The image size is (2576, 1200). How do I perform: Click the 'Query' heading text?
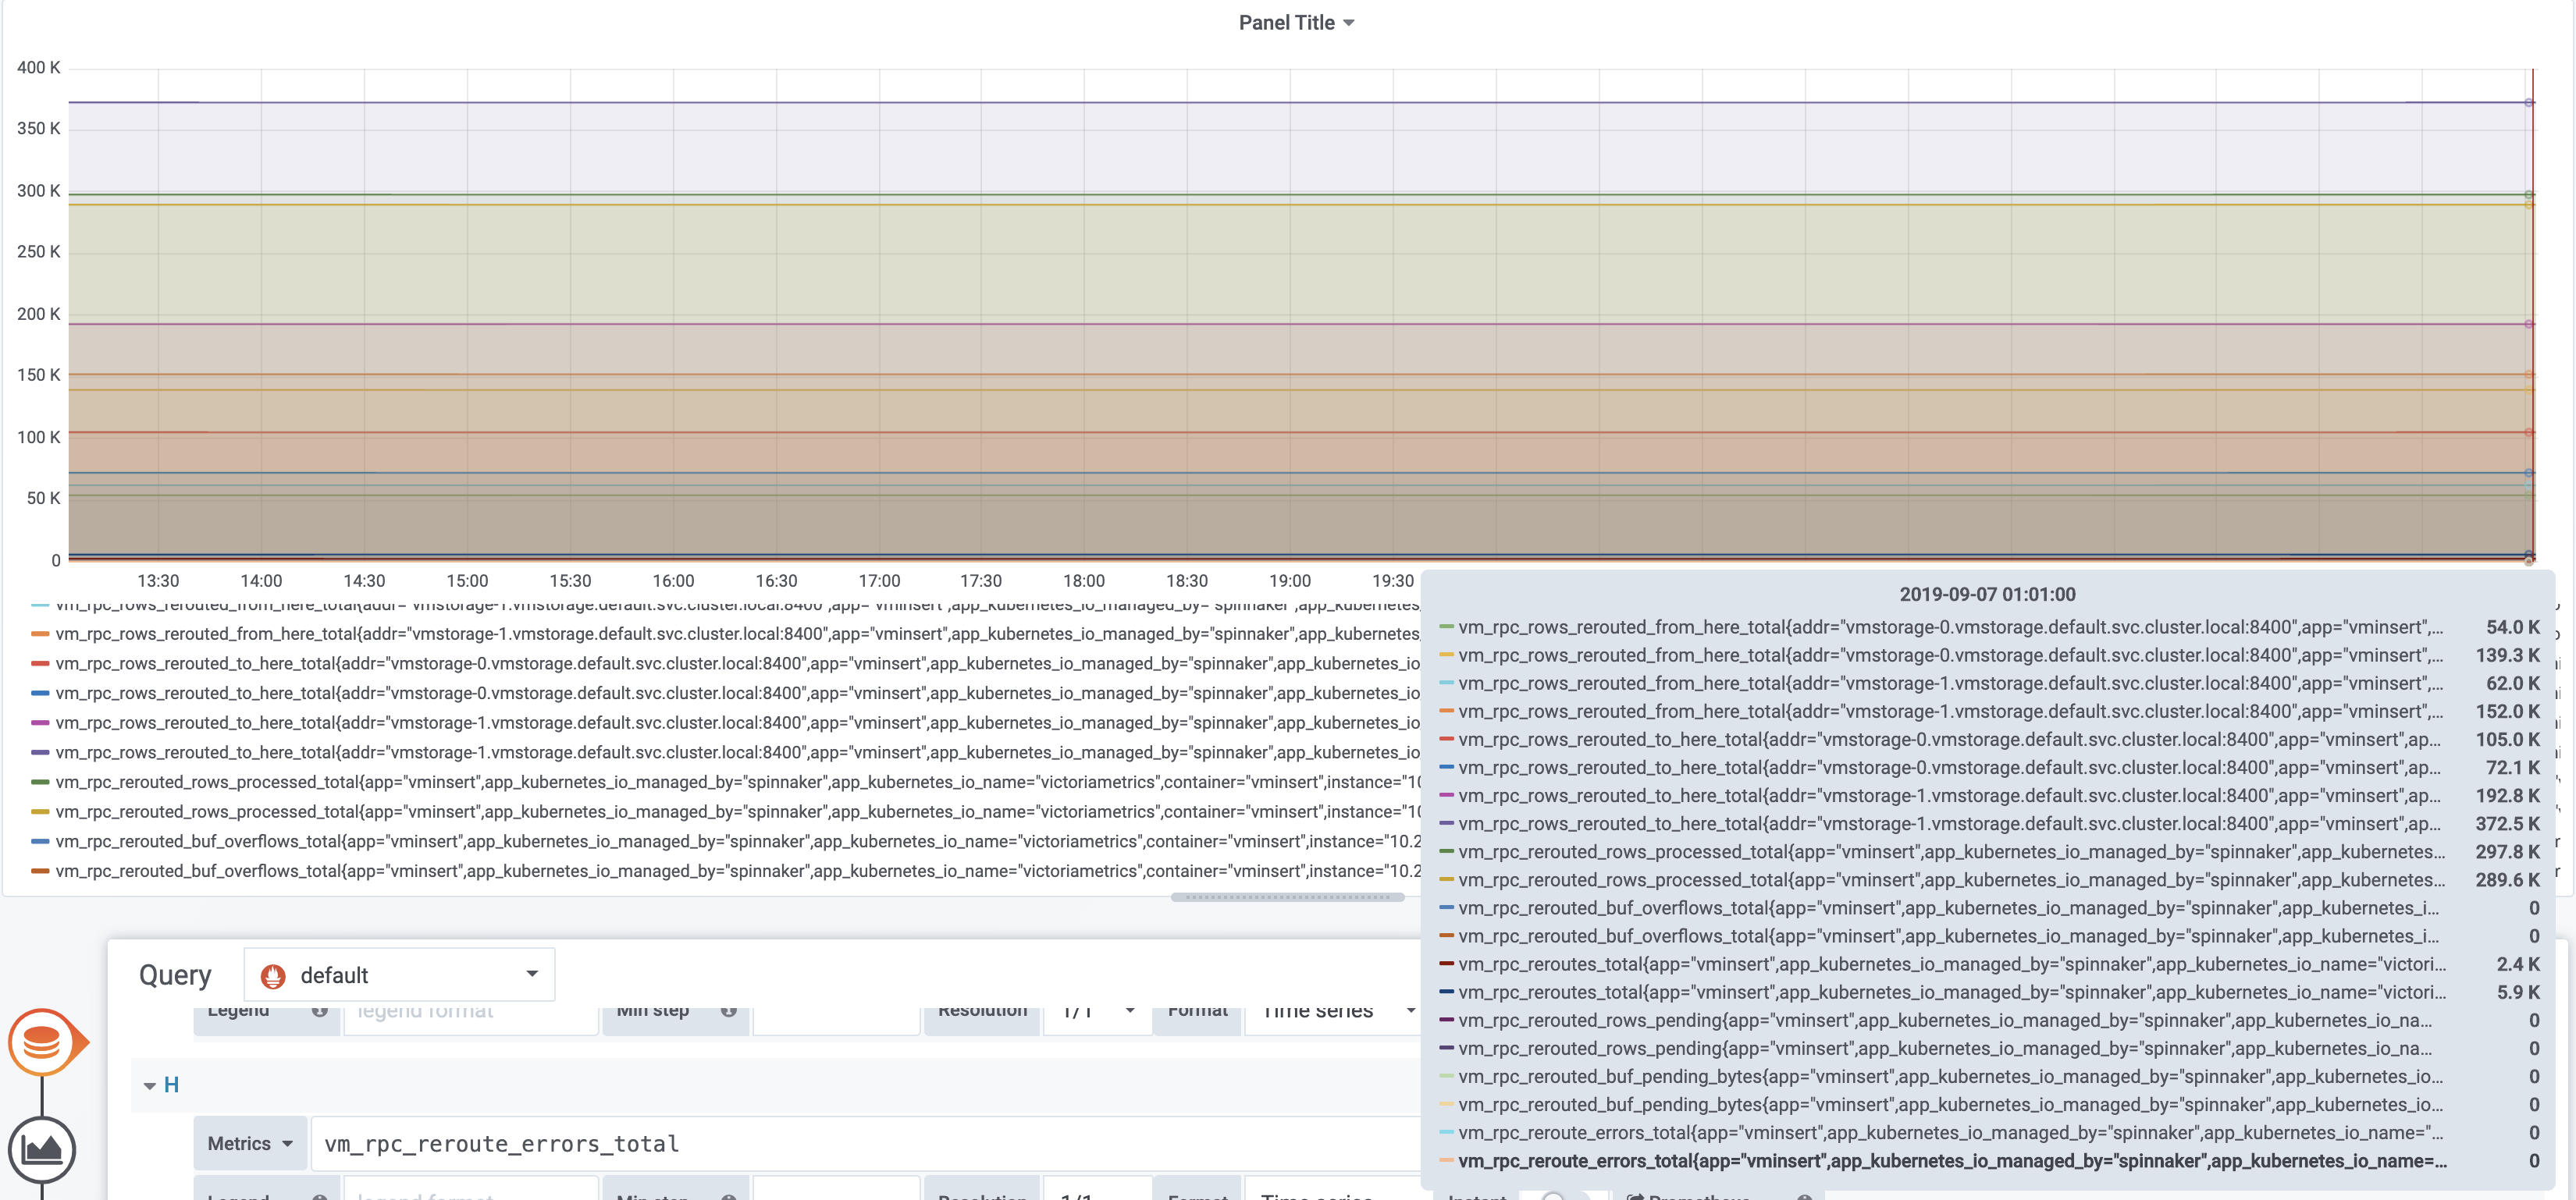(x=175, y=975)
